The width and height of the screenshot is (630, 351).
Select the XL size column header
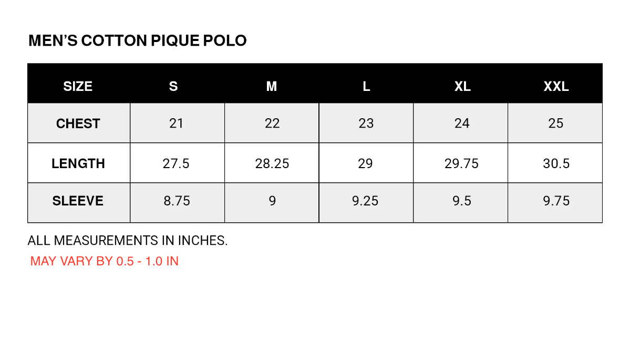[462, 86]
